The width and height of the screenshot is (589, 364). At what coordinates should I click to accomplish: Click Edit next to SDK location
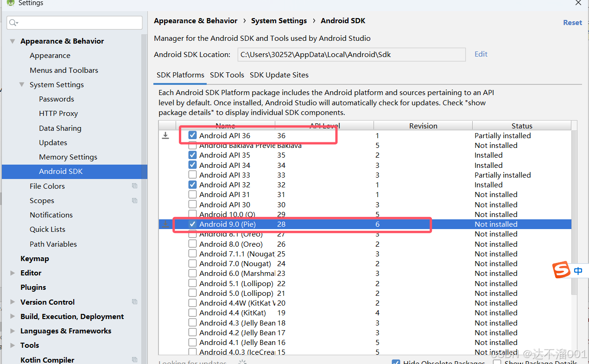point(481,54)
